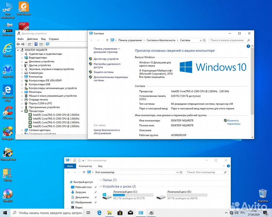This screenshot has height=217, width=272.
Task: Open Вид menu in Device Manager
Action: pyautogui.click(x=44, y=39)
